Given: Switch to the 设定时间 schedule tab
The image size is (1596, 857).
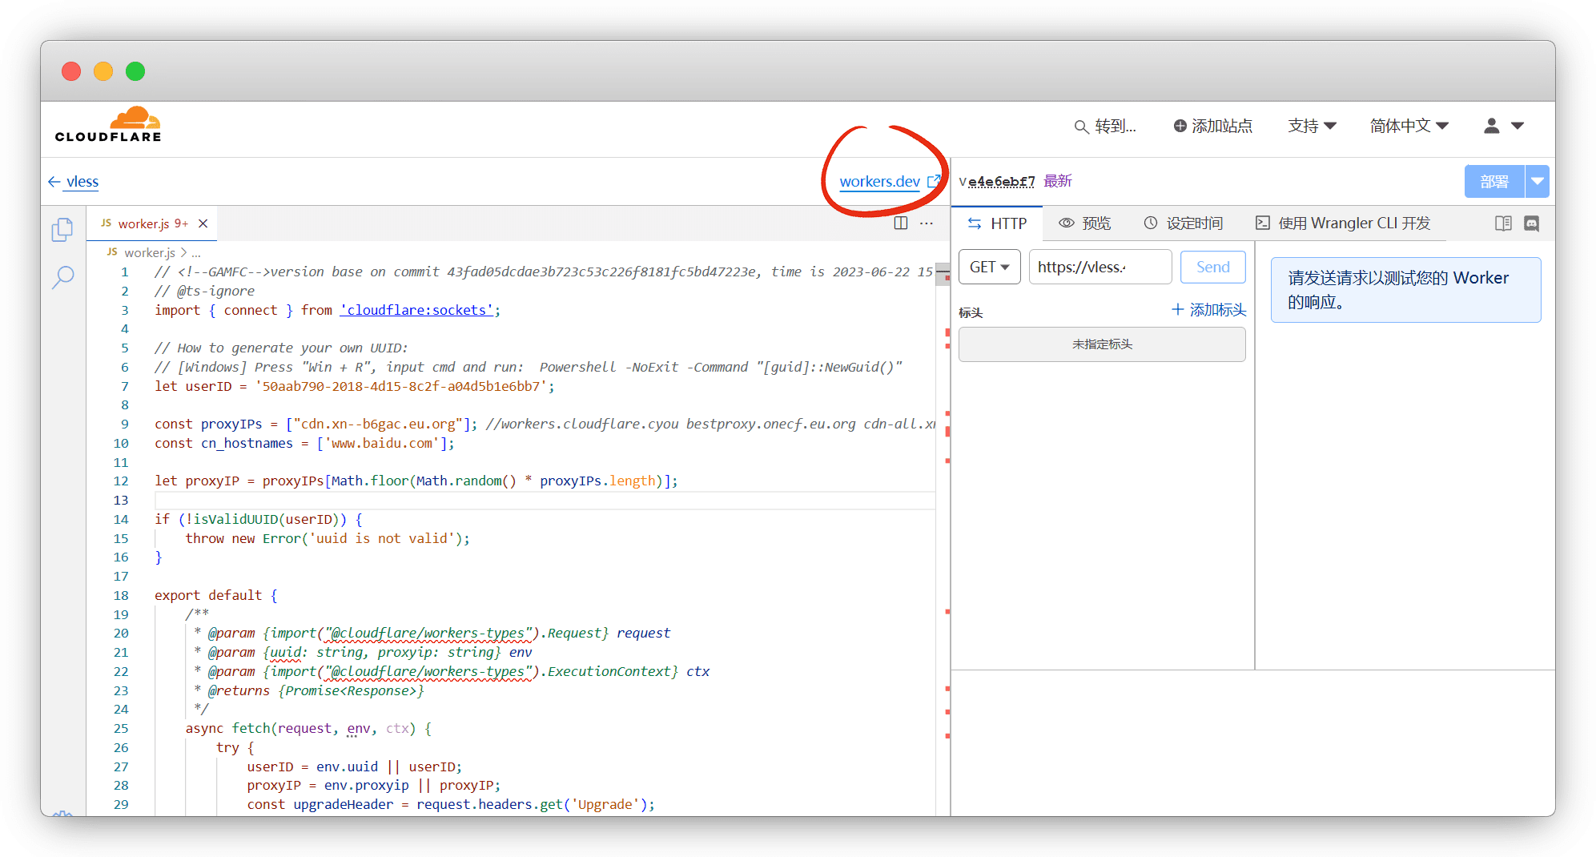Looking at the screenshot, I should (1183, 223).
